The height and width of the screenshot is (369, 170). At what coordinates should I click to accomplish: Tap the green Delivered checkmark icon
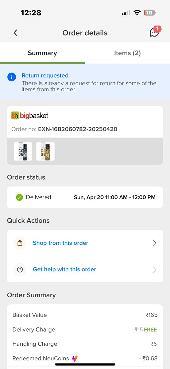pos(20,197)
